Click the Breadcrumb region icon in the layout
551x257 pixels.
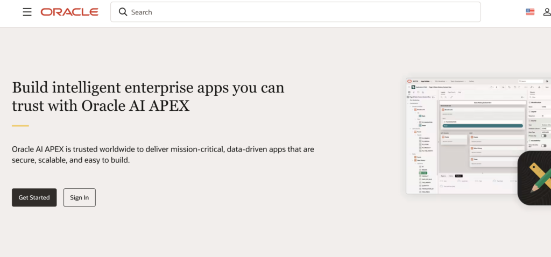443,109
